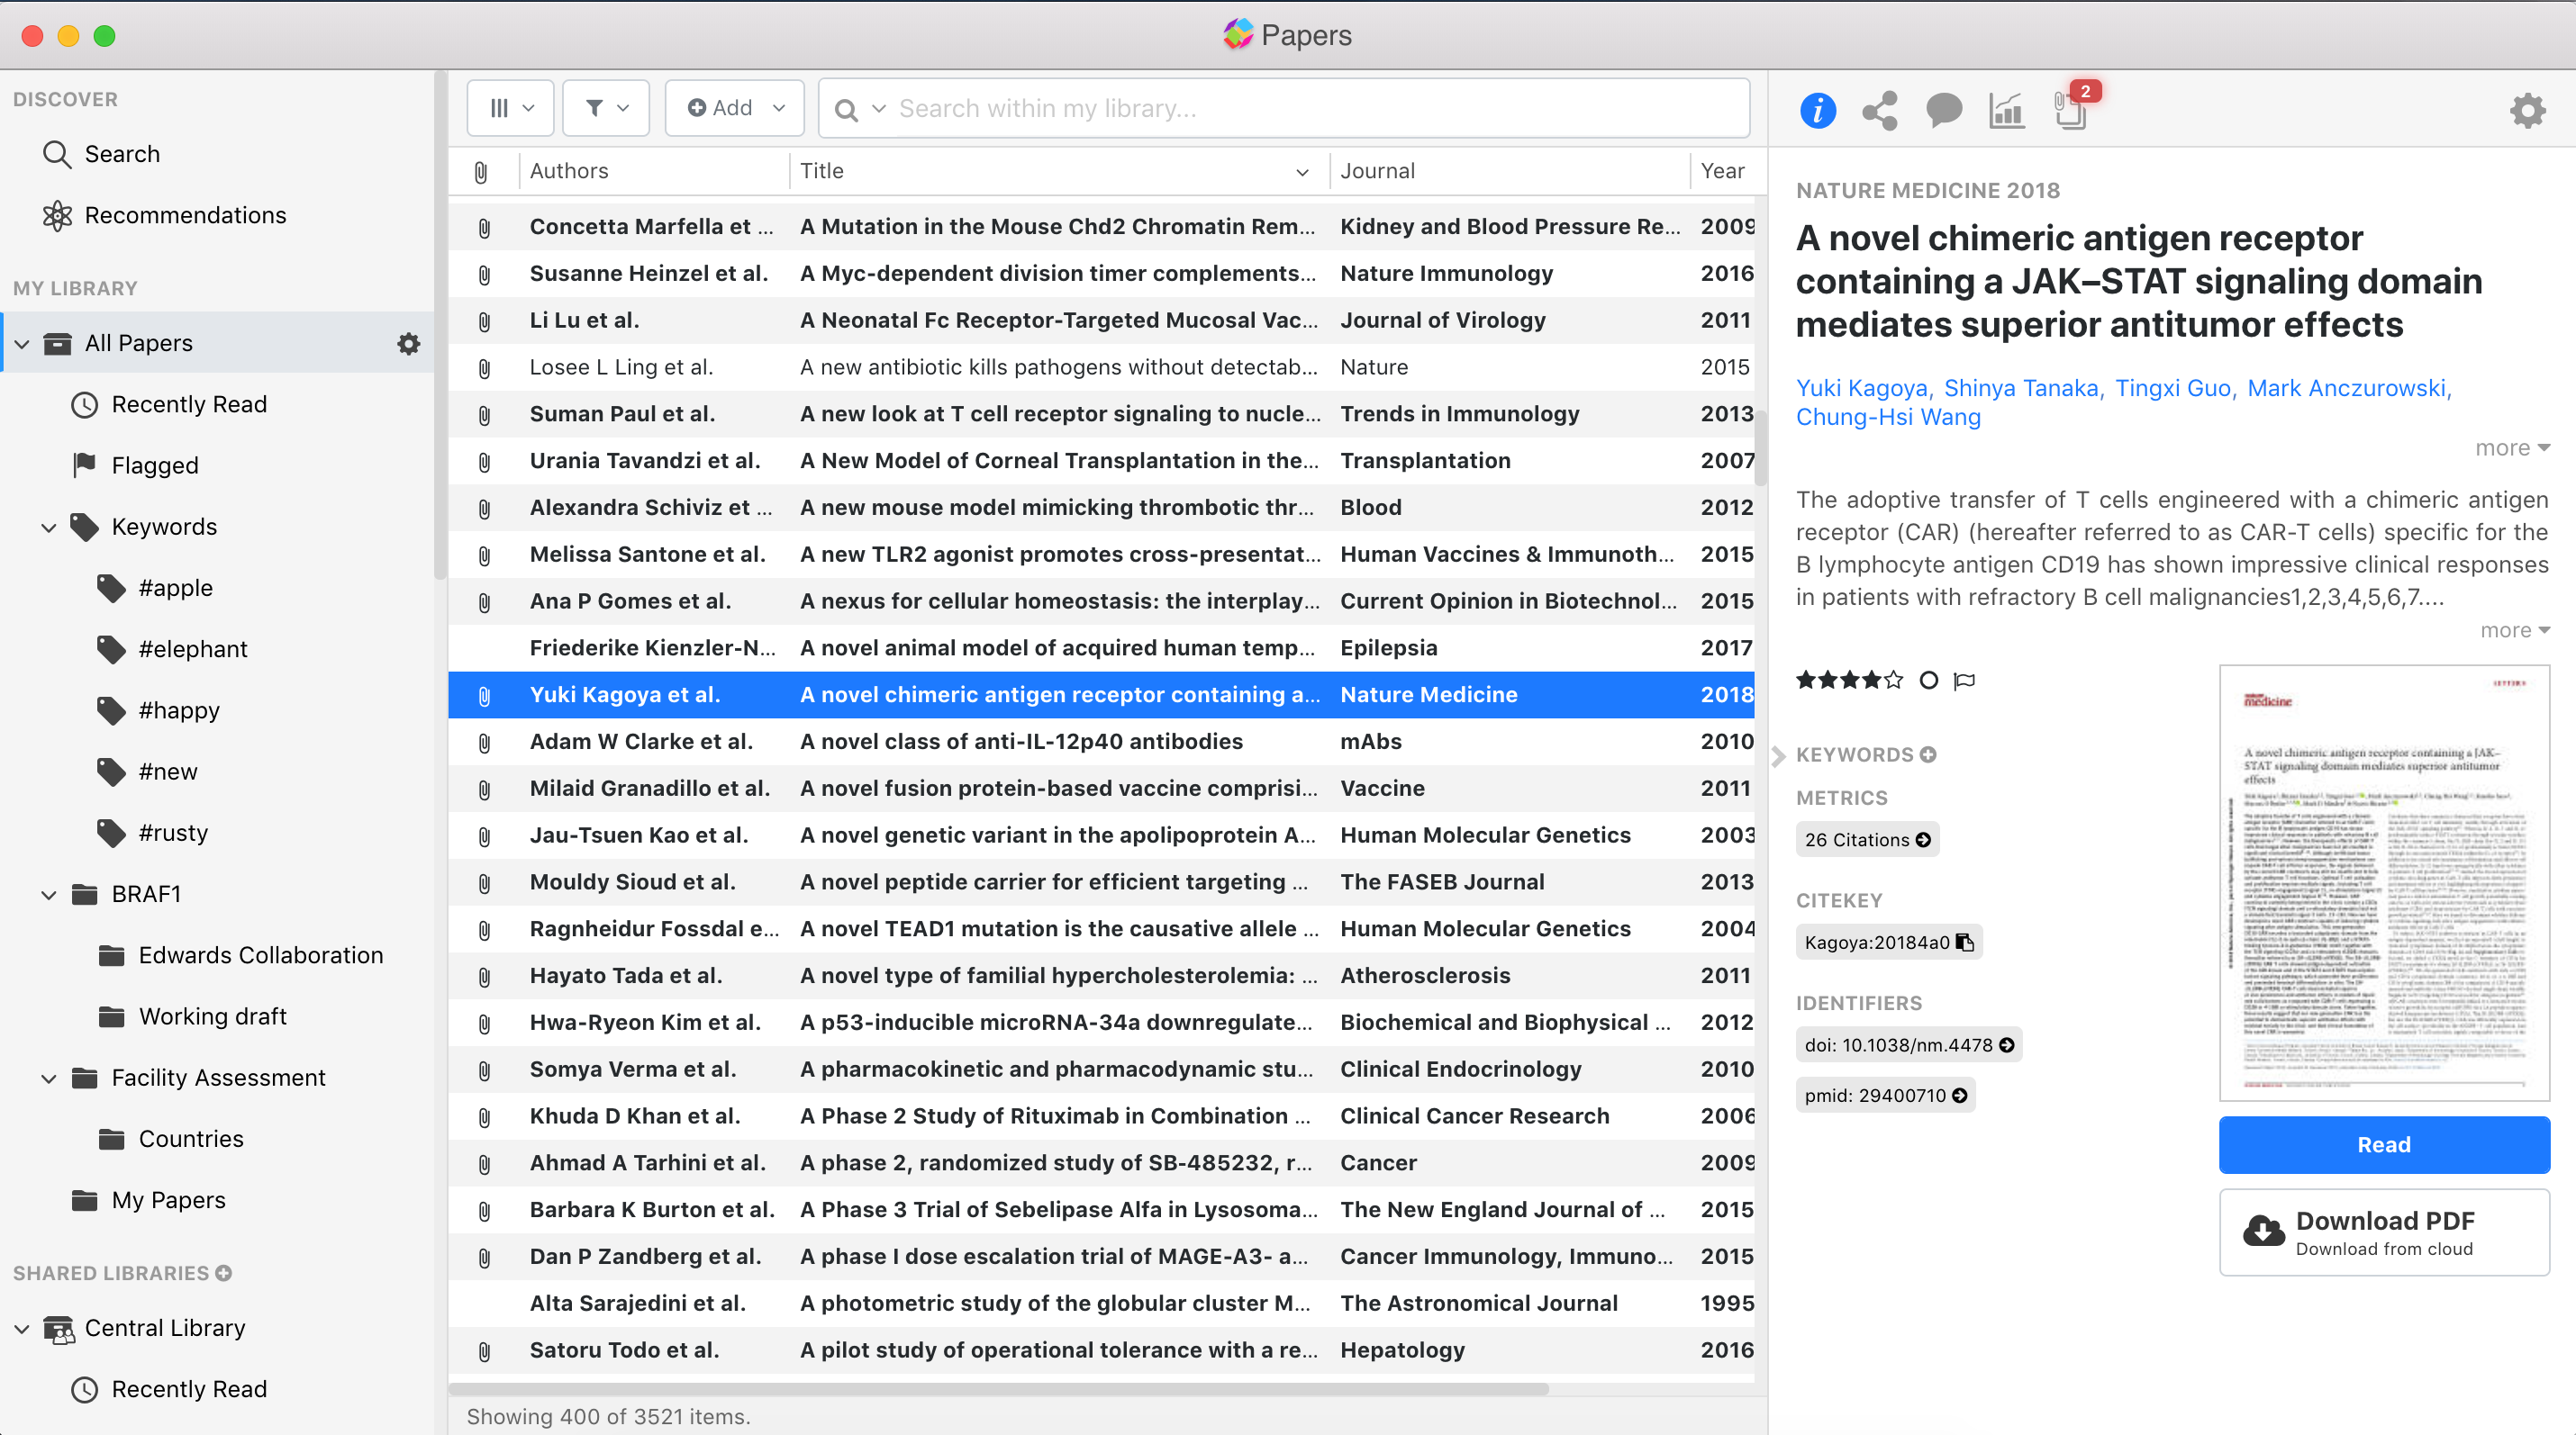This screenshot has width=2576, height=1435.
Task: Expand the full author list with more
Action: pyautogui.click(x=2511, y=447)
